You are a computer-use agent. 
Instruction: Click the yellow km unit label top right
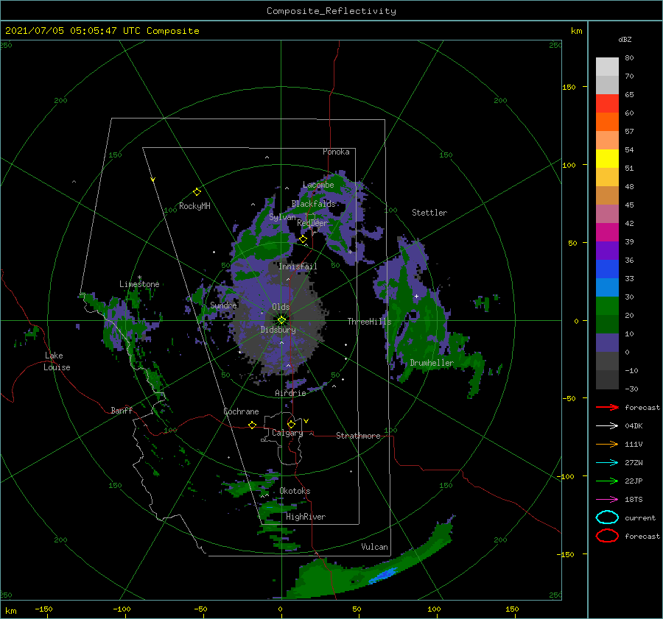coord(576,31)
